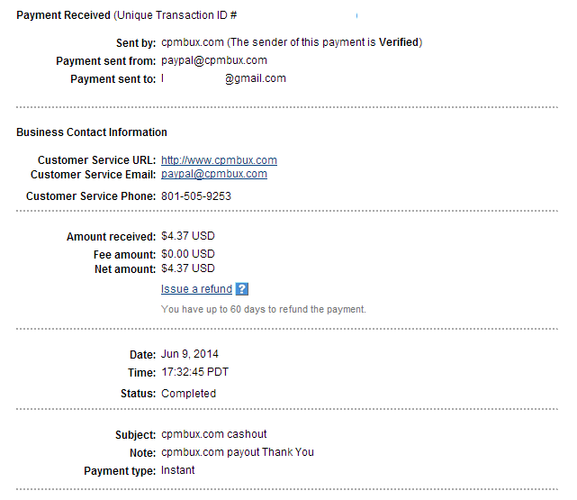Click the Payment Received heading

coord(63,15)
